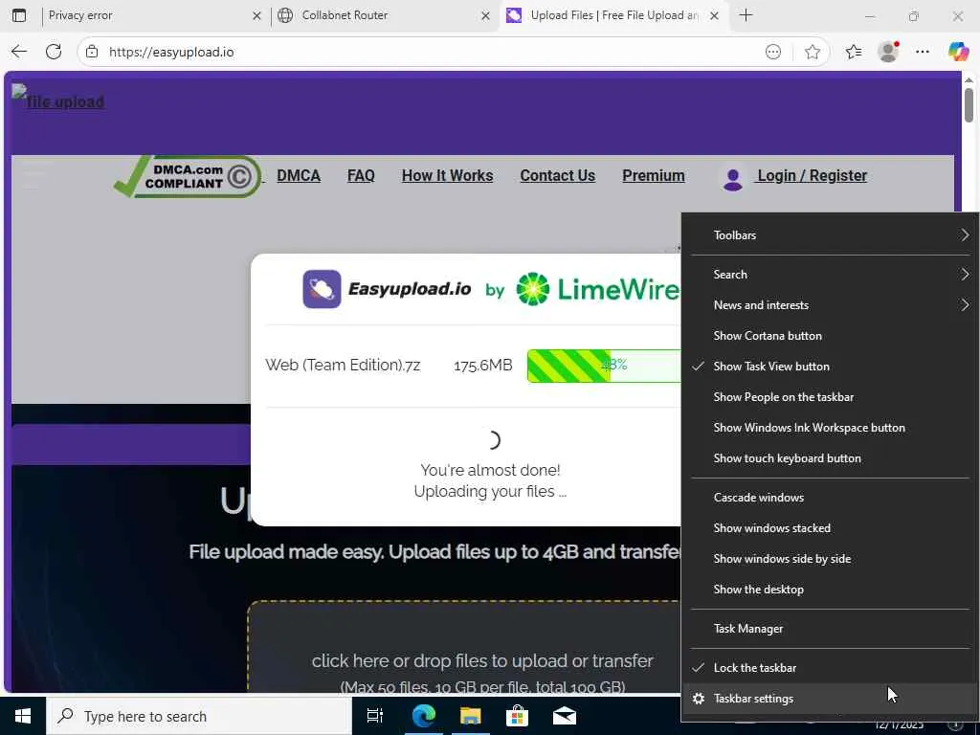Click the file upload logo image
Screen dimensions: 980x735
[58, 98]
